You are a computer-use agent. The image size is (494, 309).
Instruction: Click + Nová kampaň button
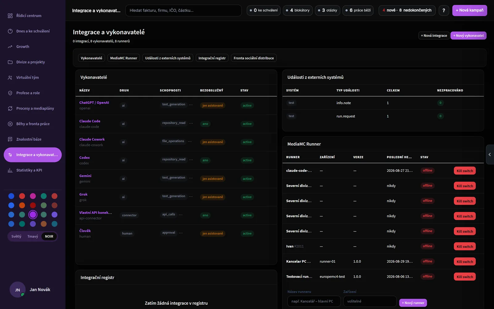click(470, 10)
